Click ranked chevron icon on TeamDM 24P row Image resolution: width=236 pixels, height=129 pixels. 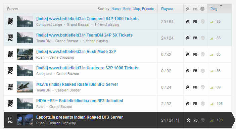pos(188,38)
